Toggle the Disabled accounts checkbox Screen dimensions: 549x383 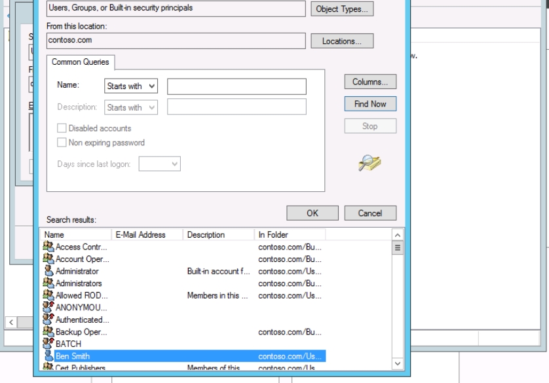(62, 128)
